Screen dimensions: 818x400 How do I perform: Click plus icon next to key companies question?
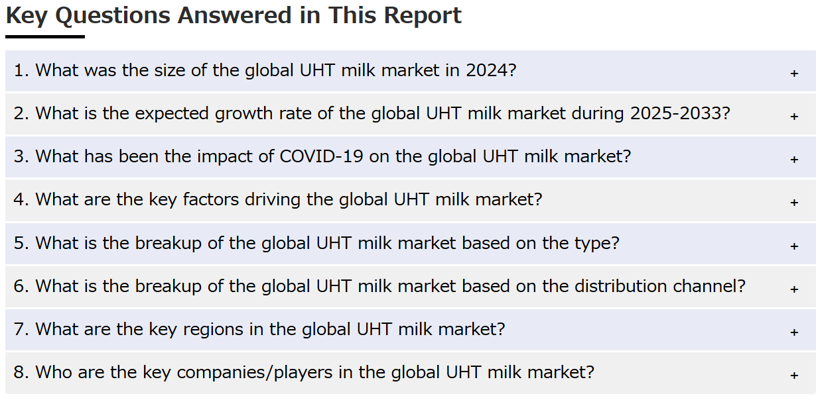point(794,375)
